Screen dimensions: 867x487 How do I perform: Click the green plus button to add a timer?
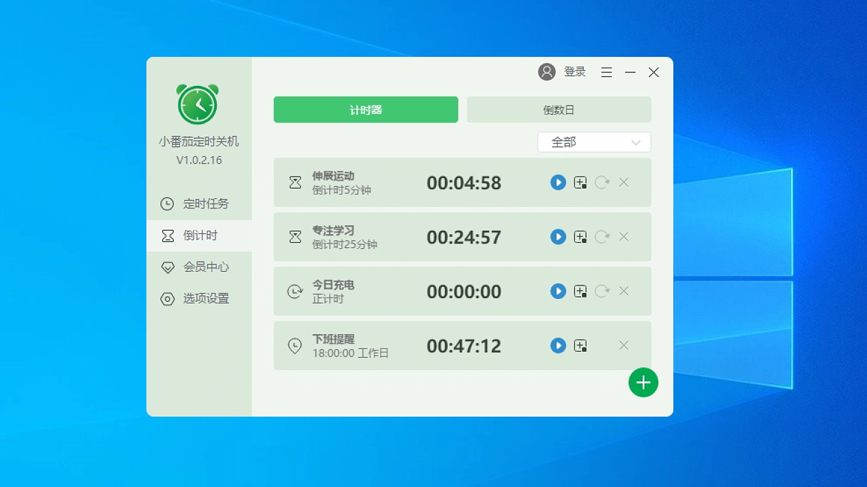(643, 382)
